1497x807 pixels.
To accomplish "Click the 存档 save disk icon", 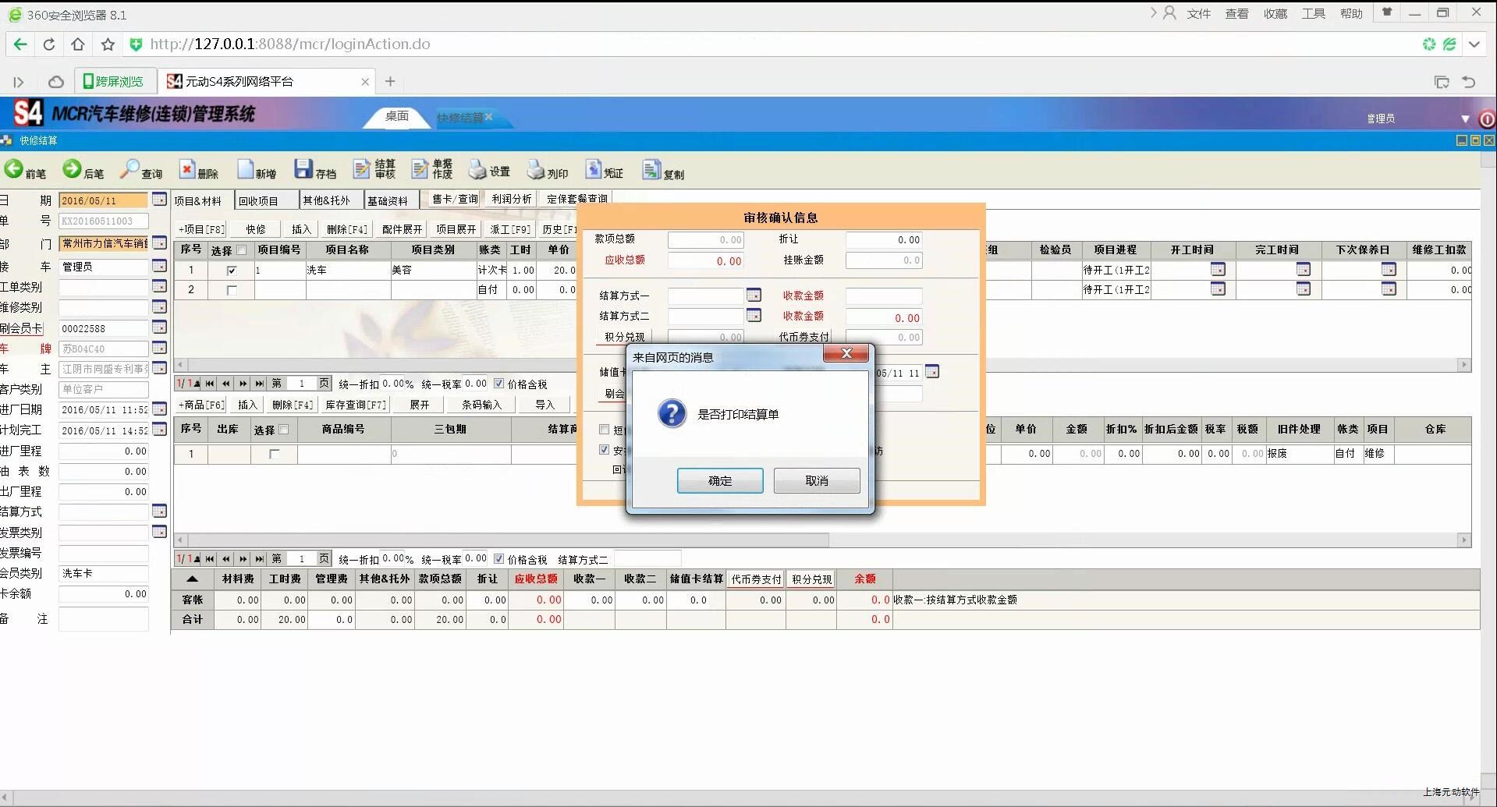I will coord(303,169).
